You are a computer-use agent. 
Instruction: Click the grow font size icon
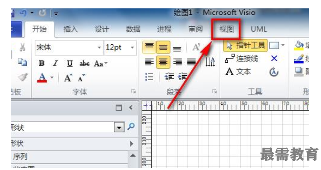(x=68, y=78)
